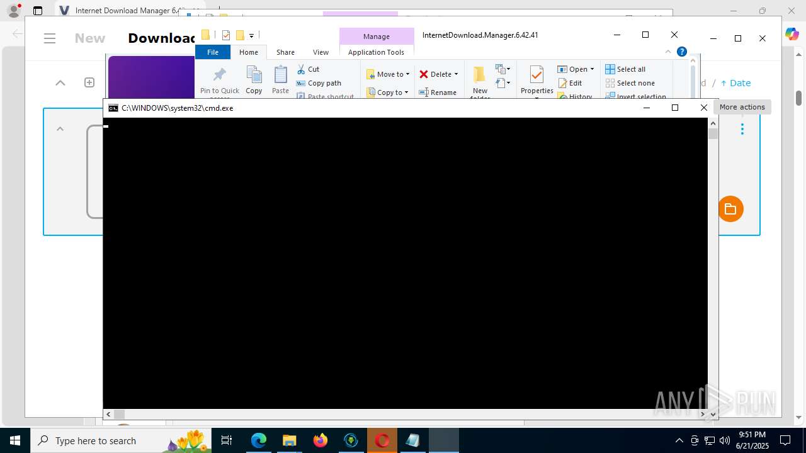This screenshot has height=453, width=806.
Task: Open the Open dropdown in ribbon
Action: point(576,69)
